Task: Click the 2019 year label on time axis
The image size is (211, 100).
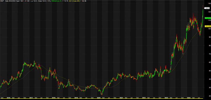Action: (x=76, y=98)
